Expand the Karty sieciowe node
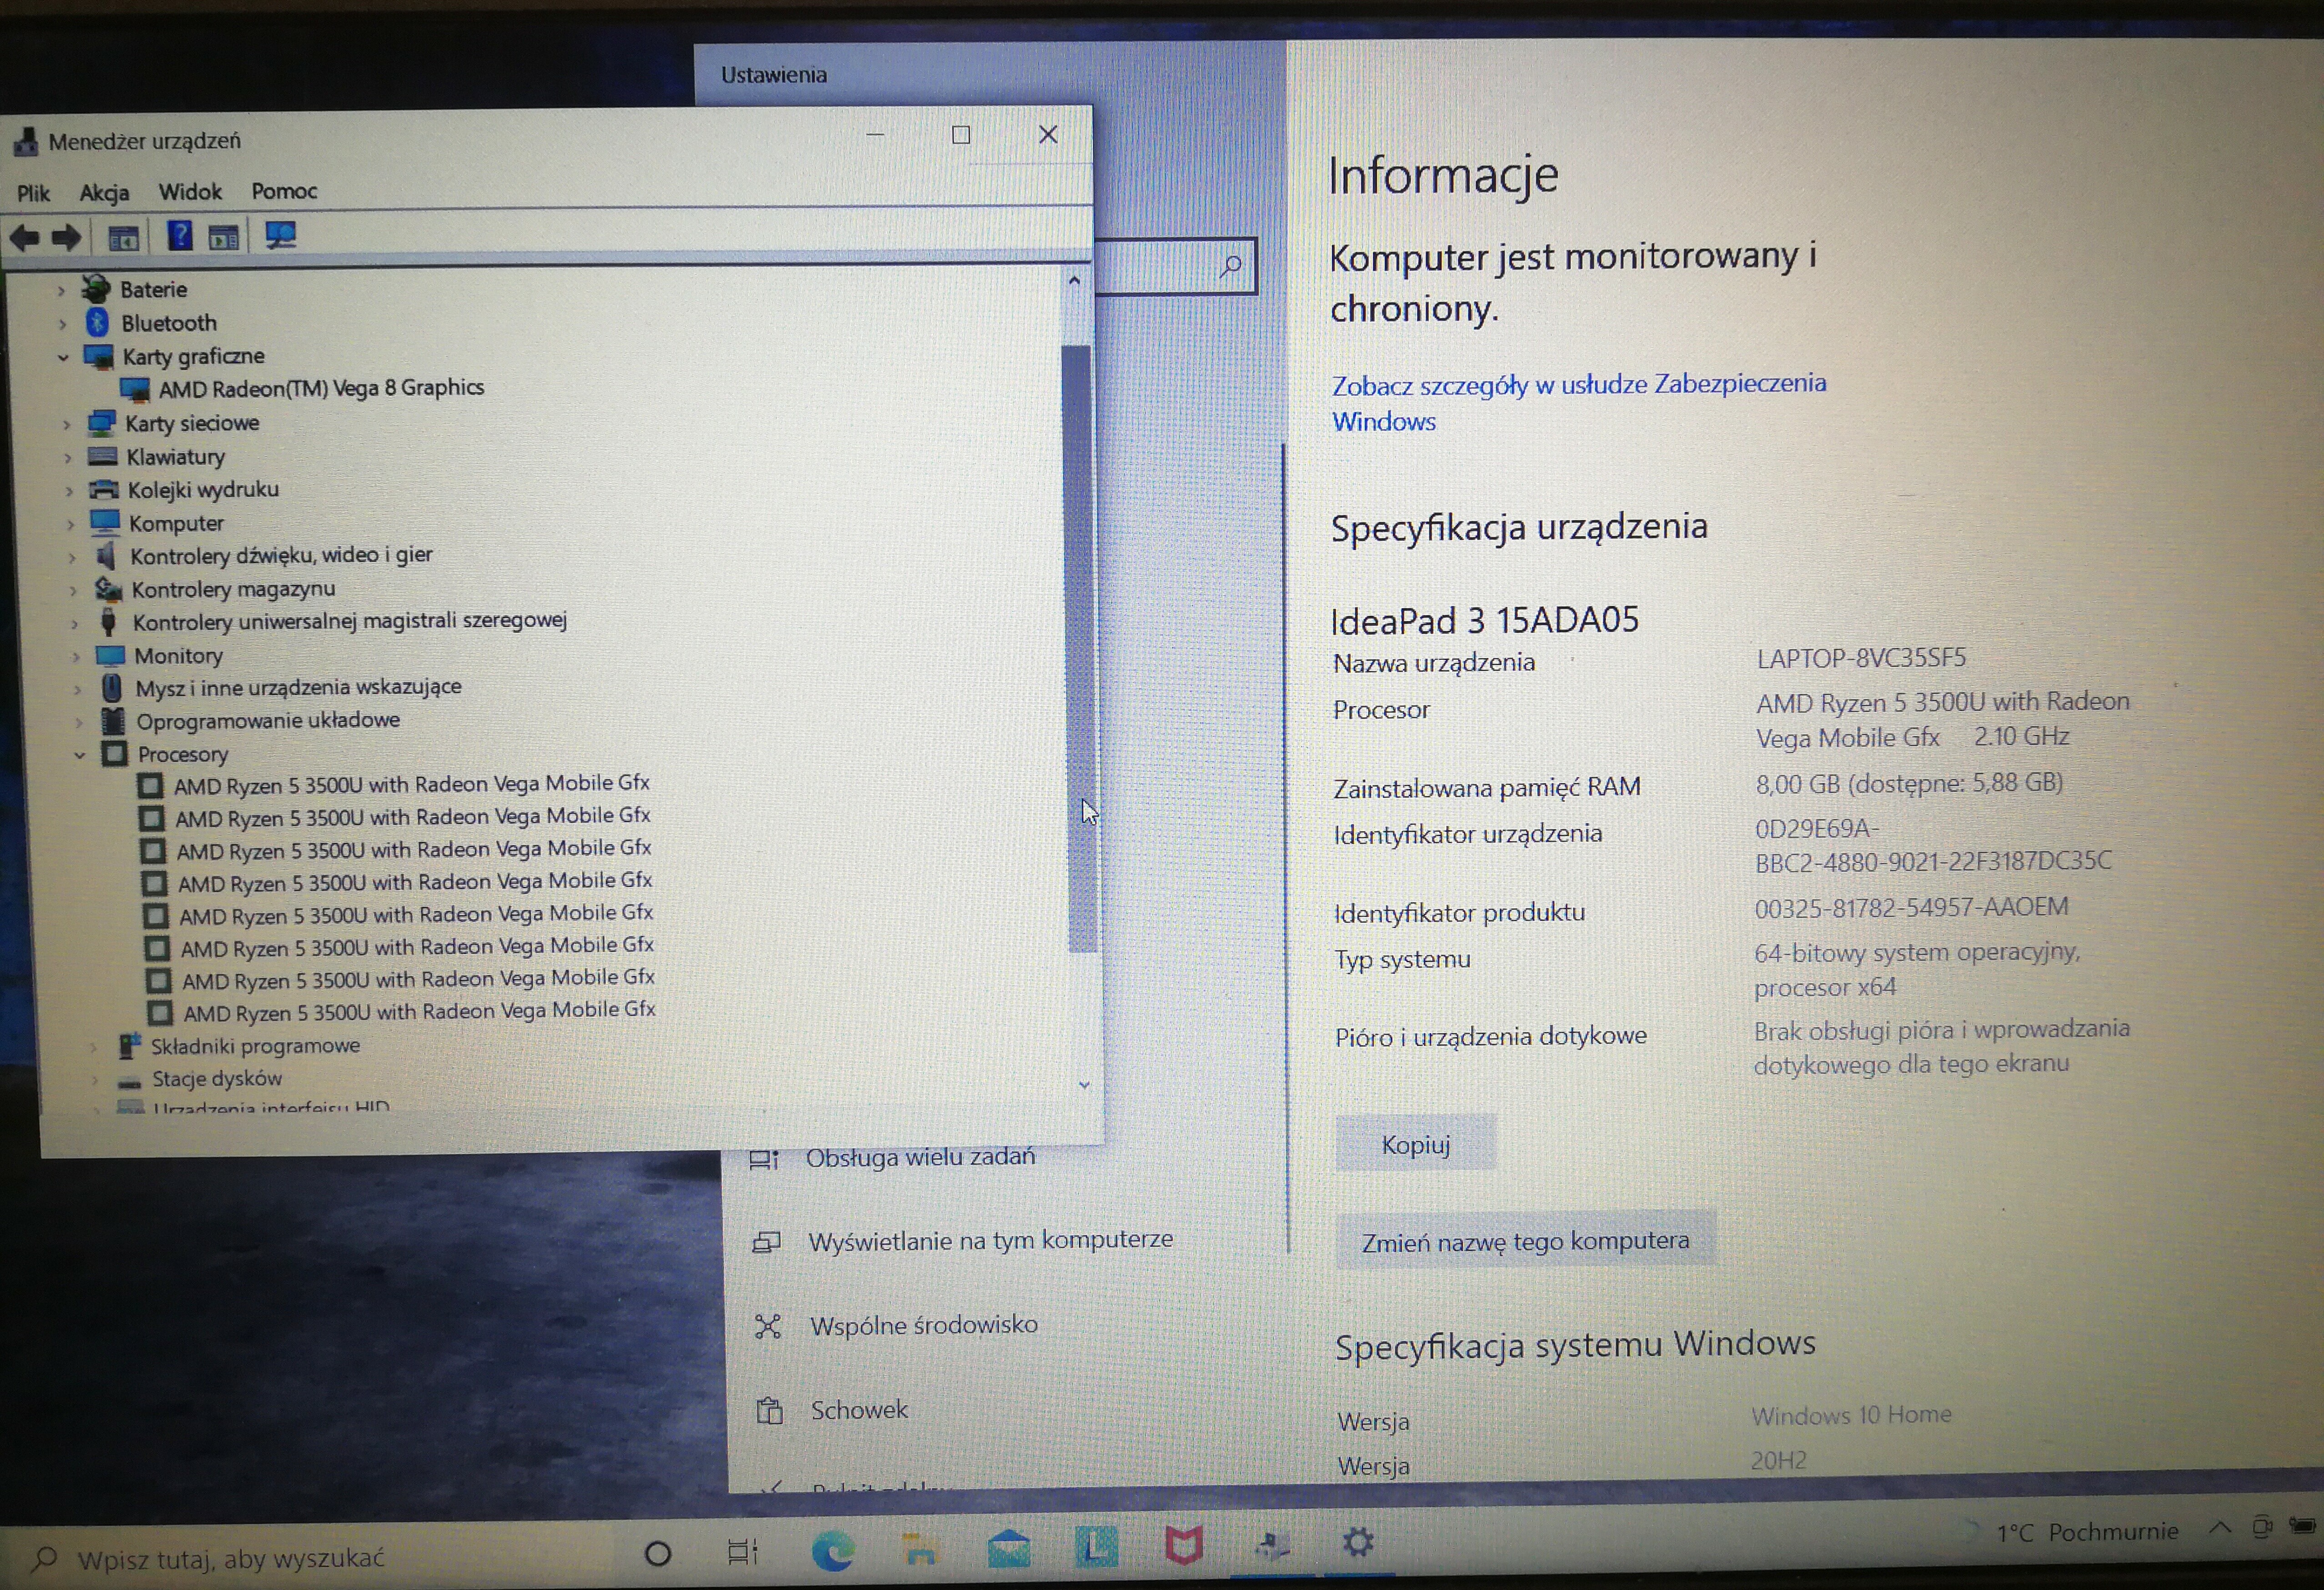 [x=66, y=425]
